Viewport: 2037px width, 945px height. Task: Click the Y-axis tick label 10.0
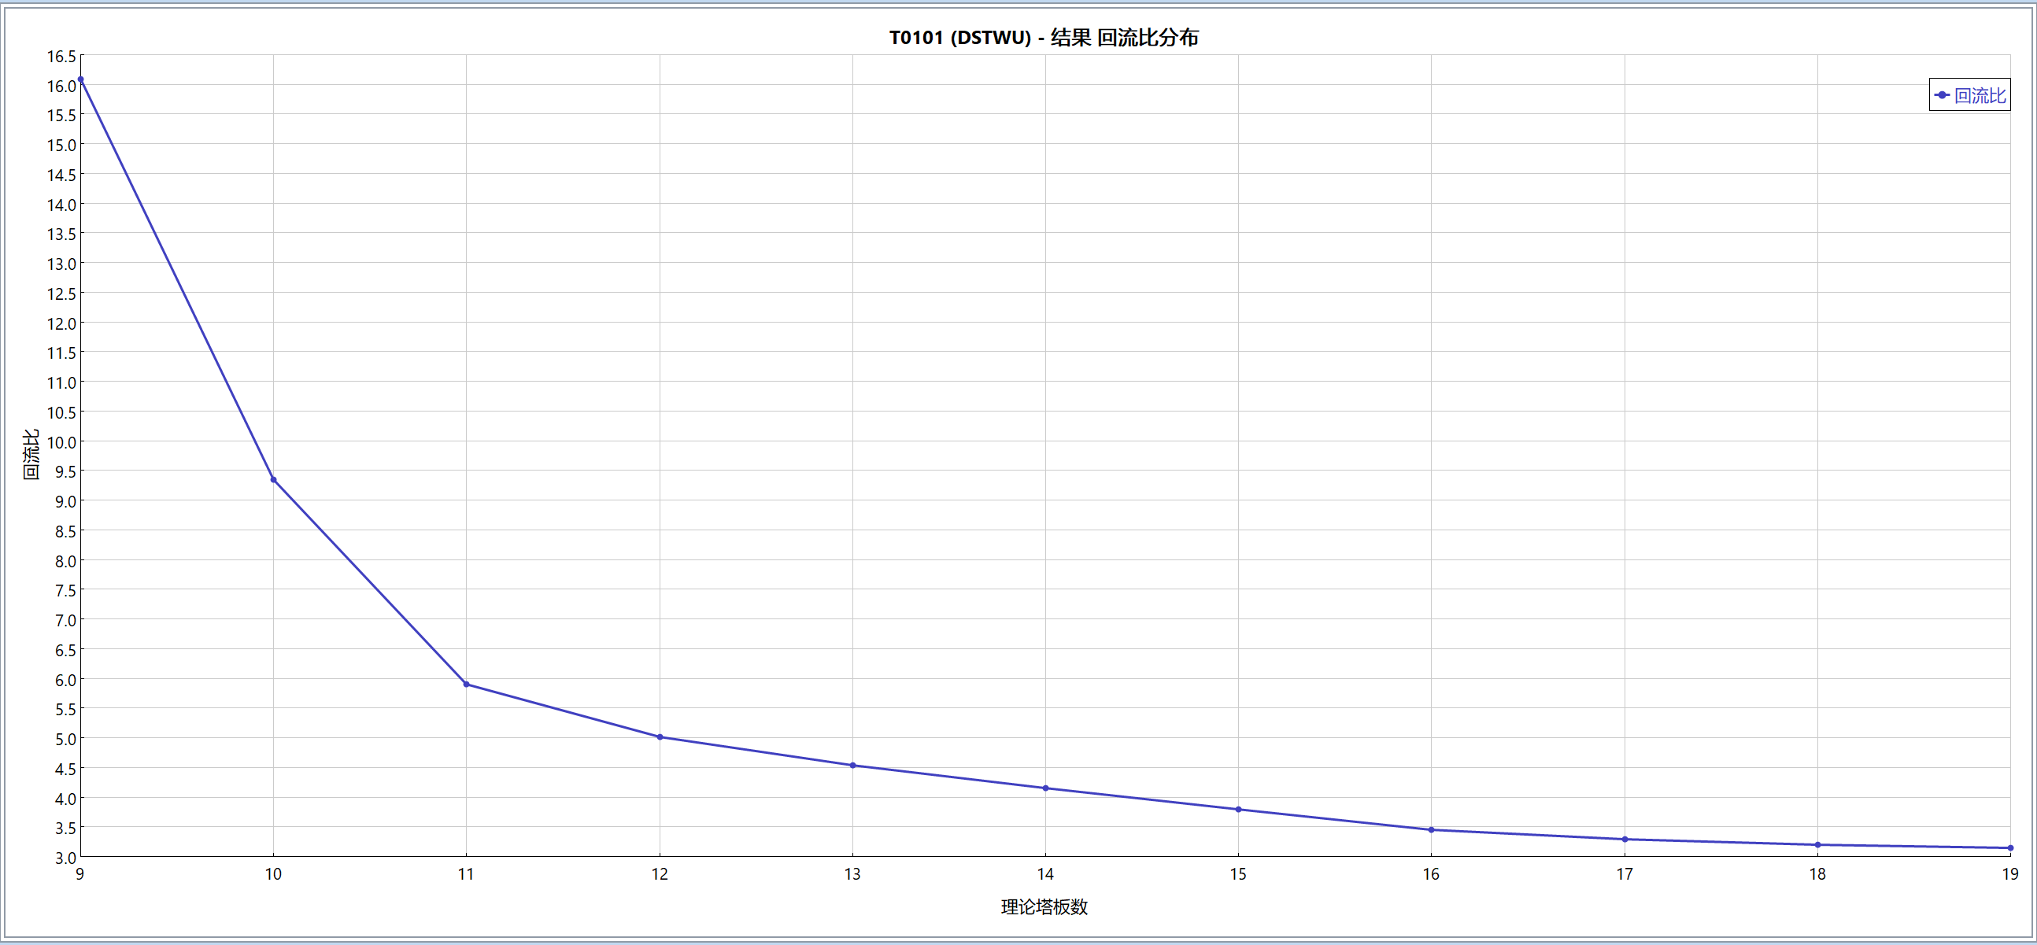[61, 442]
